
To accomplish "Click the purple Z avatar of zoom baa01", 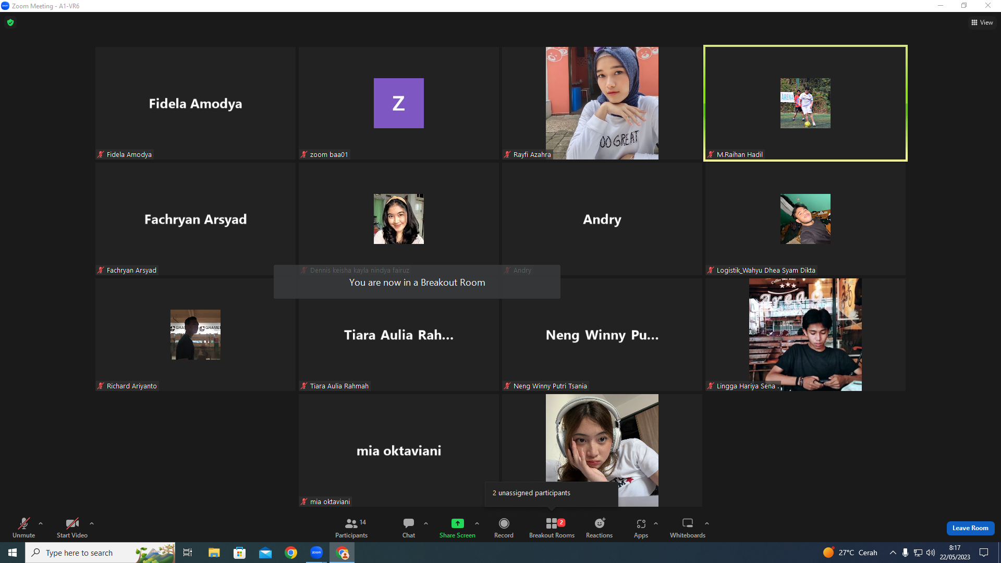I will pyautogui.click(x=399, y=103).
